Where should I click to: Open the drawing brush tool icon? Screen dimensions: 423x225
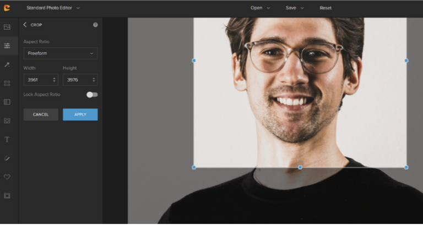click(7, 158)
